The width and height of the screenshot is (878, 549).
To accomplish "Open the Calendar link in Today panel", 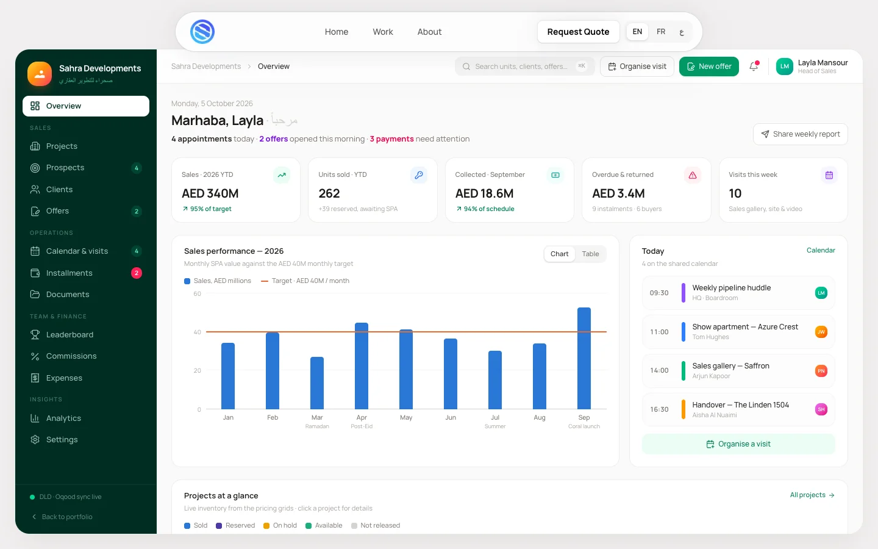I will pos(821,250).
